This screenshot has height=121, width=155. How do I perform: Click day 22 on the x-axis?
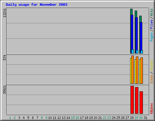(104, 118)
